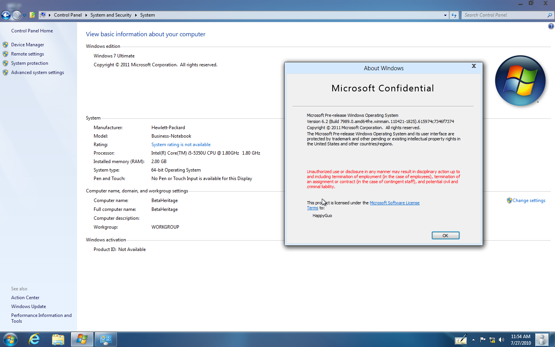The height and width of the screenshot is (347, 555).
Task: Open System rating is not available link
Action: click(181, 145)
